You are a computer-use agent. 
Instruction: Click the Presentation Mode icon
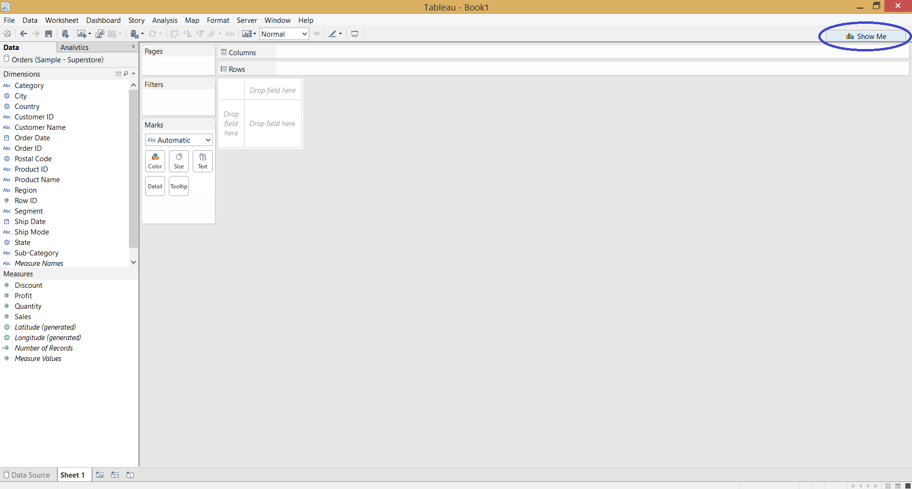[x=354, y=34]
